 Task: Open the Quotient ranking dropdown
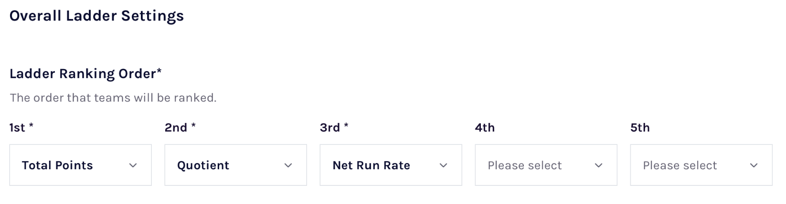235,165
